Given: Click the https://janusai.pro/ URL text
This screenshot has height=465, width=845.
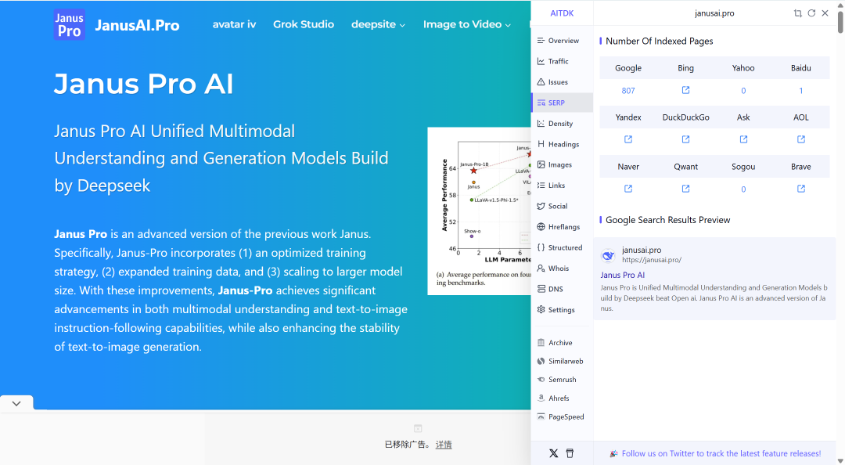Looking at the screenshot, I should point(652,260).
